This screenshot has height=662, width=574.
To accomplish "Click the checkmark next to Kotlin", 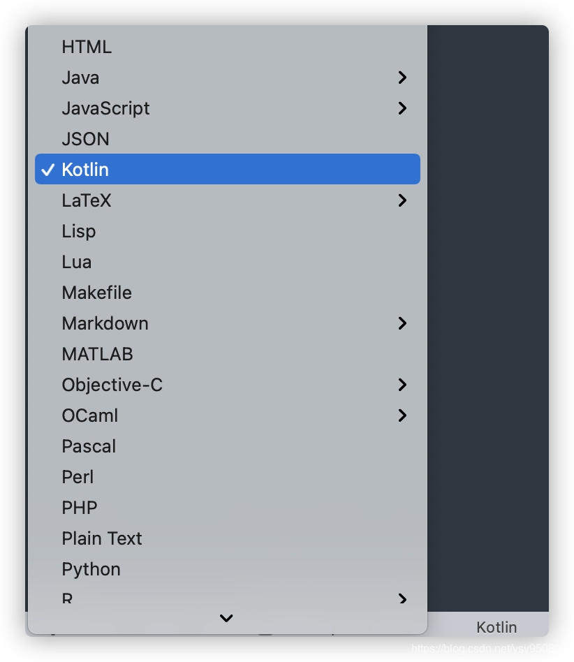I will [x=47, y=169].
